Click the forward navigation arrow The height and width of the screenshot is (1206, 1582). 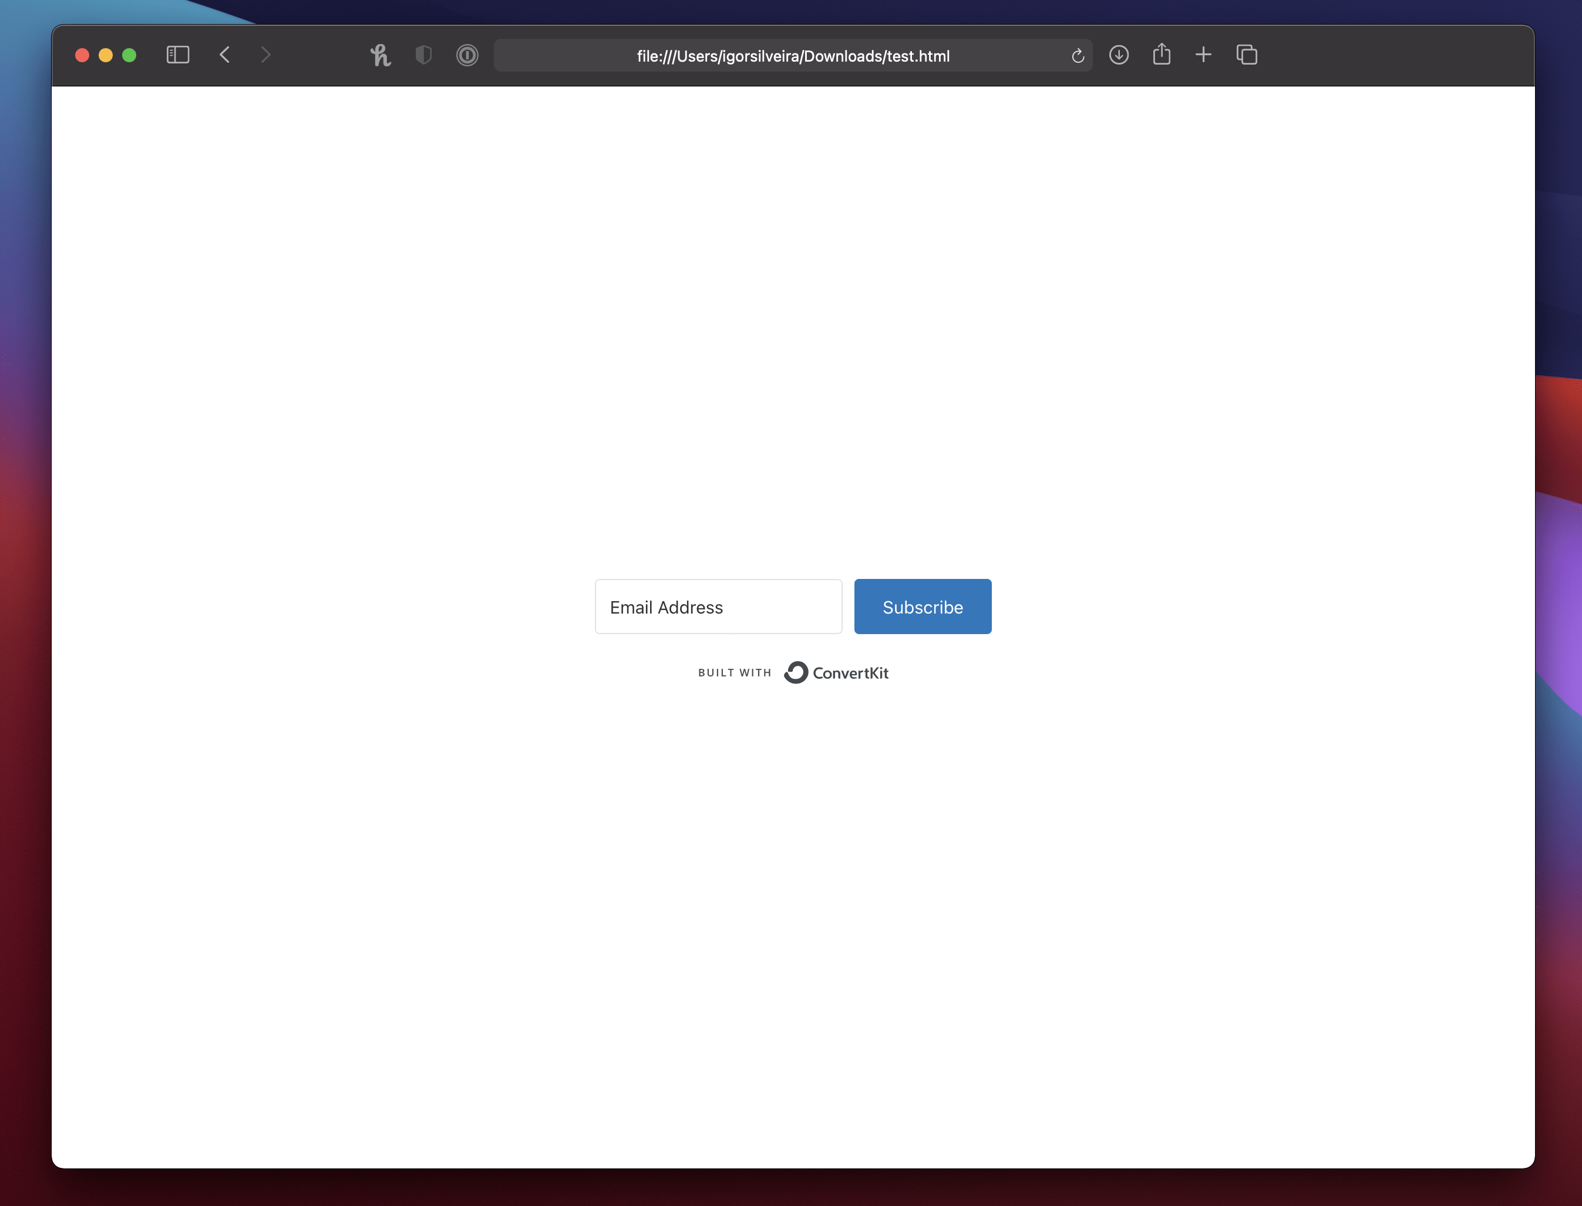[x=265, y=55]
